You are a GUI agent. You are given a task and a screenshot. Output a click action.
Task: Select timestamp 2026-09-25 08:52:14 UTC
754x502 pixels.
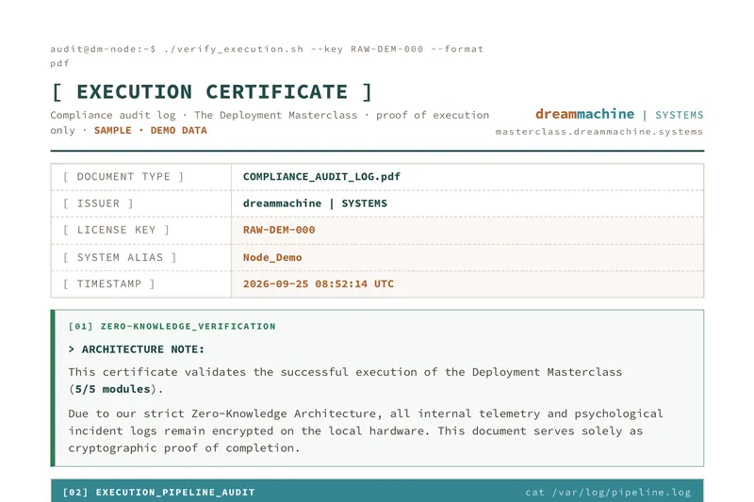319,283
